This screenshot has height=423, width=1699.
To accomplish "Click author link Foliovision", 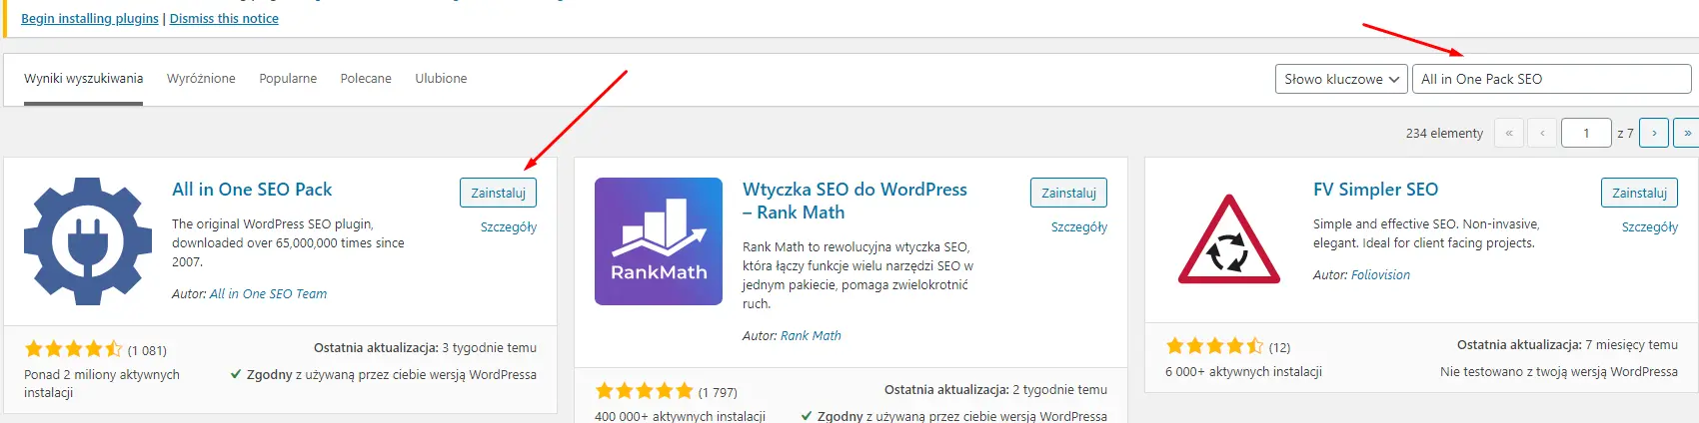I will 1380,275.
